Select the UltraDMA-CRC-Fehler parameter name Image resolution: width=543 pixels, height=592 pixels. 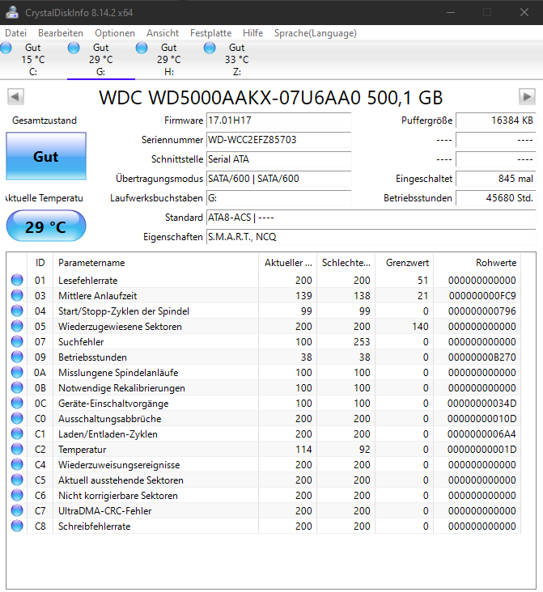pyautogui.click(x=104, y=510)
